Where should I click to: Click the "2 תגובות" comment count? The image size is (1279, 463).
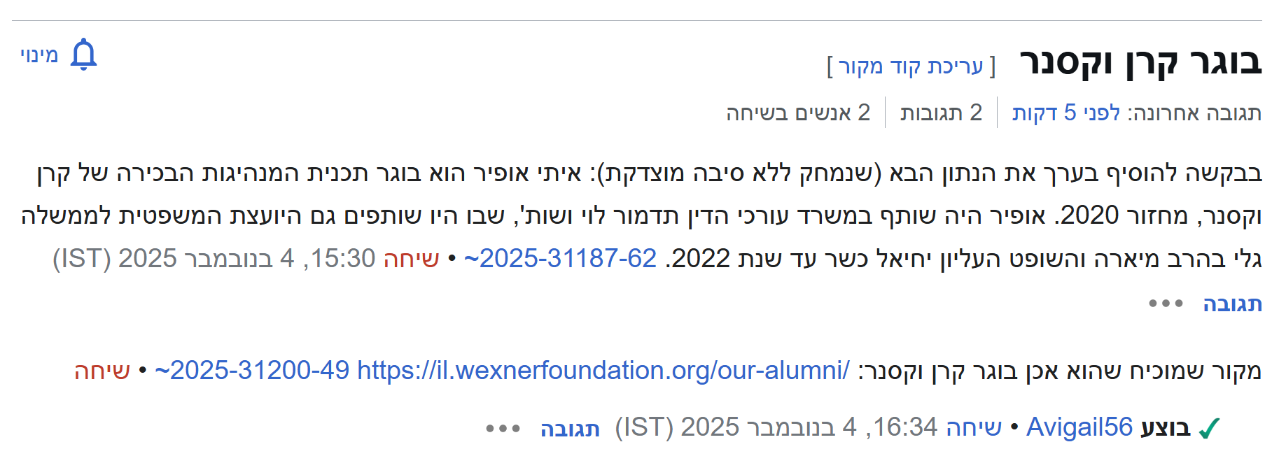click(x=941, y=113)
